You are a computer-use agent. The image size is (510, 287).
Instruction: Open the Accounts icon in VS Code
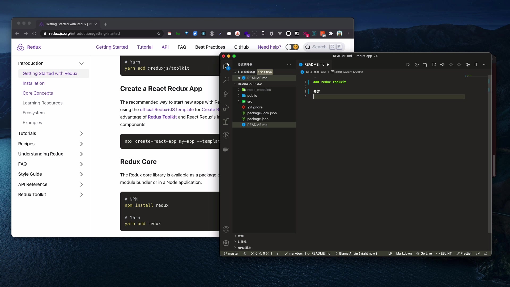(x=226, y=229)
